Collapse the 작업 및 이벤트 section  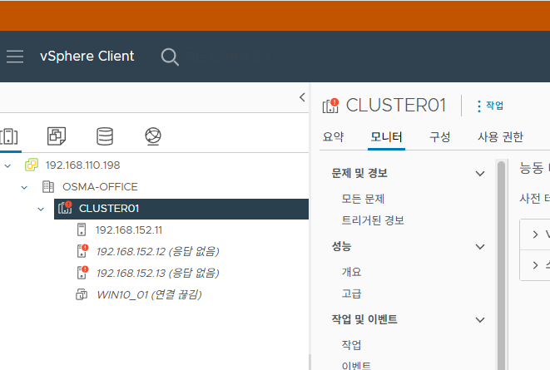point(480,320)
